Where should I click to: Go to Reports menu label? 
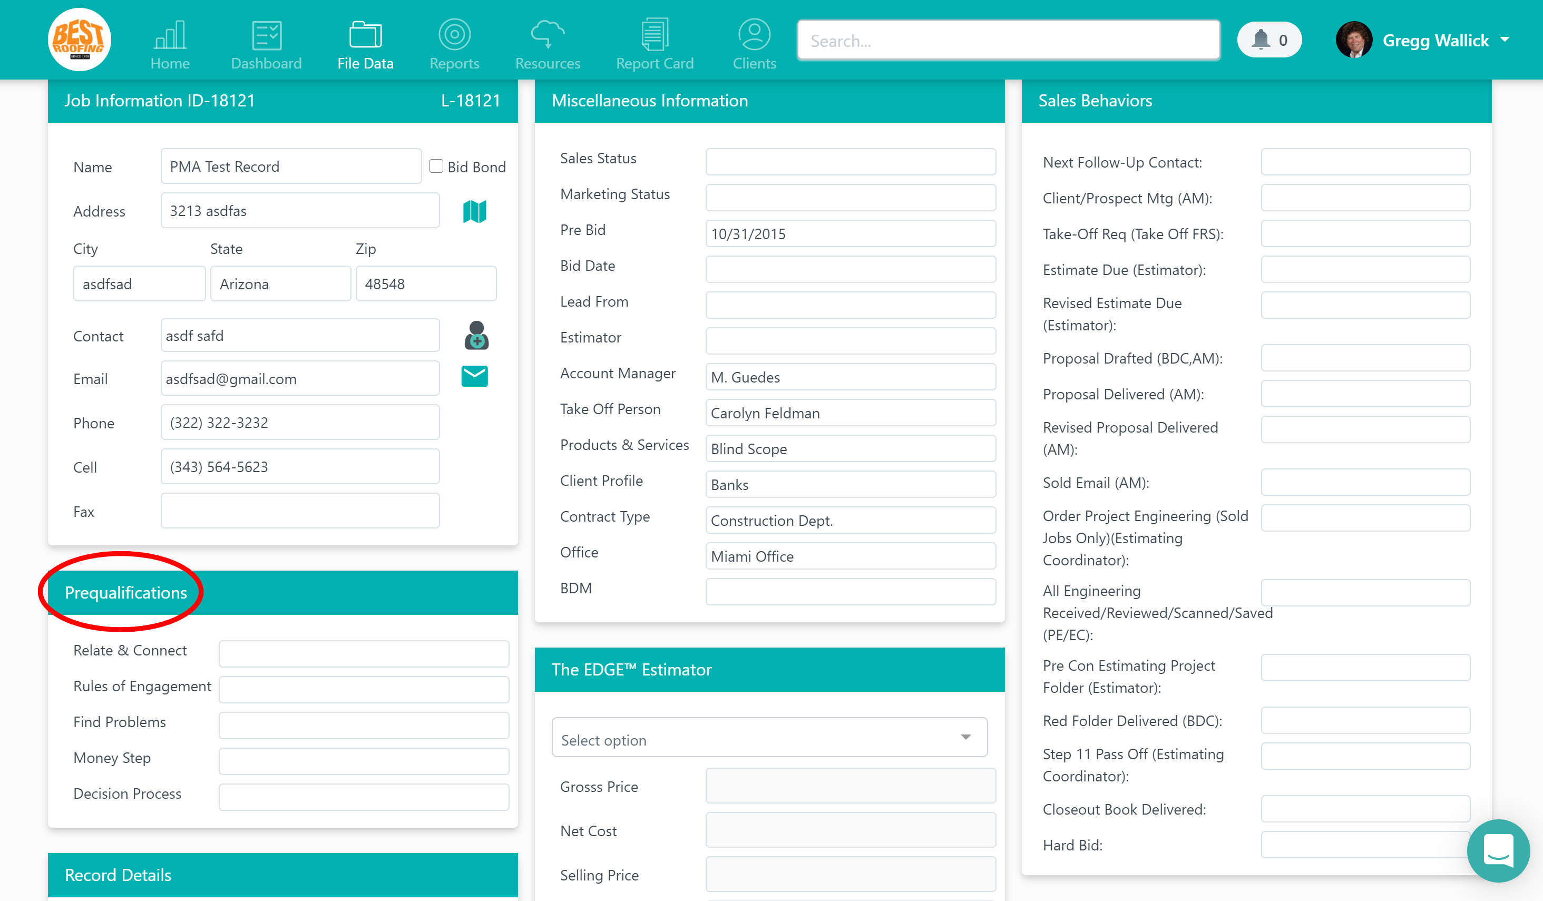tap(454, 64)
